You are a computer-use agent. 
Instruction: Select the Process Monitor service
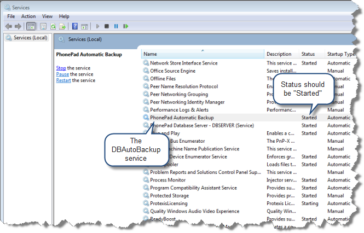point(167,180)
